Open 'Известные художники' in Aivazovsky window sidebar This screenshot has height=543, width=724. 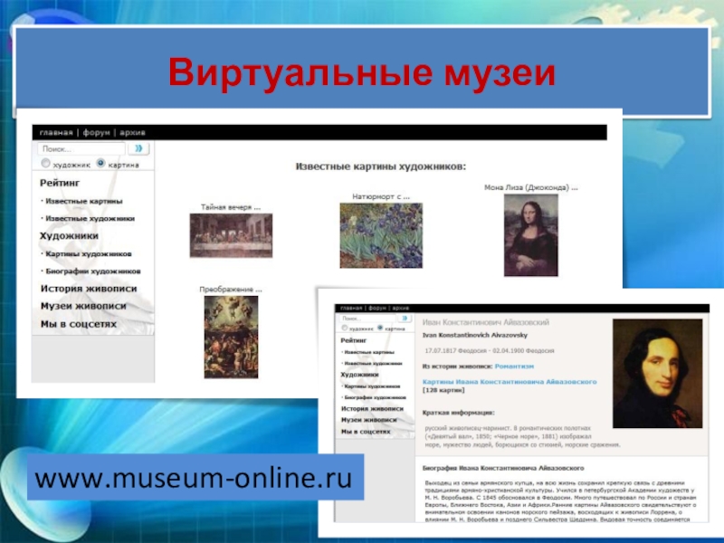[x=373, y=364]
